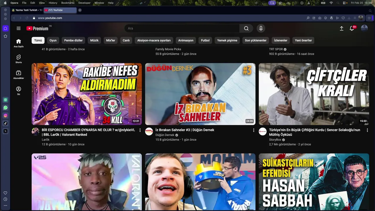Viewport: 375px width, 211px height.
Task: Select the Animasyon filter chip
Action: coord(186,40)
